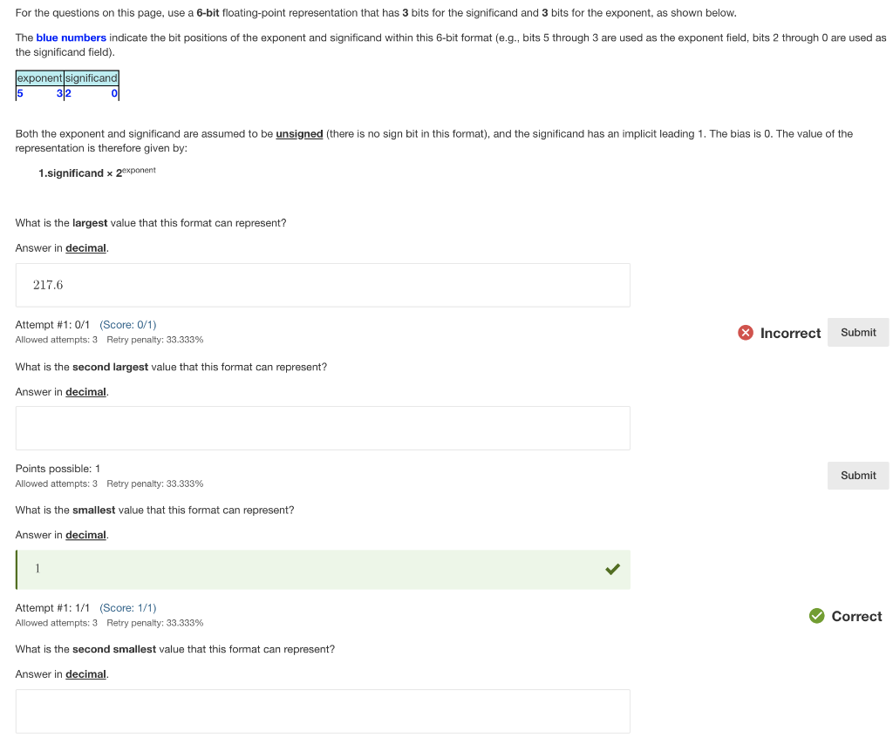Viewport: 893px width, 744px height.
Task: Click the Allowed attempts: 3 text under the first question
Action: (52, 340)
